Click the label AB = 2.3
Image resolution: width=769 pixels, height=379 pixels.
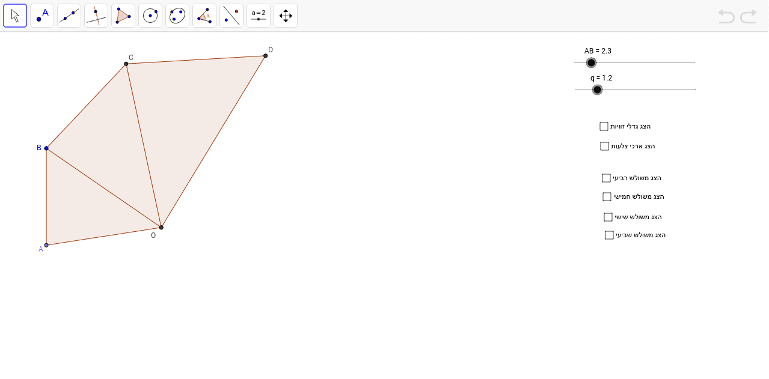tap(598, 51)
